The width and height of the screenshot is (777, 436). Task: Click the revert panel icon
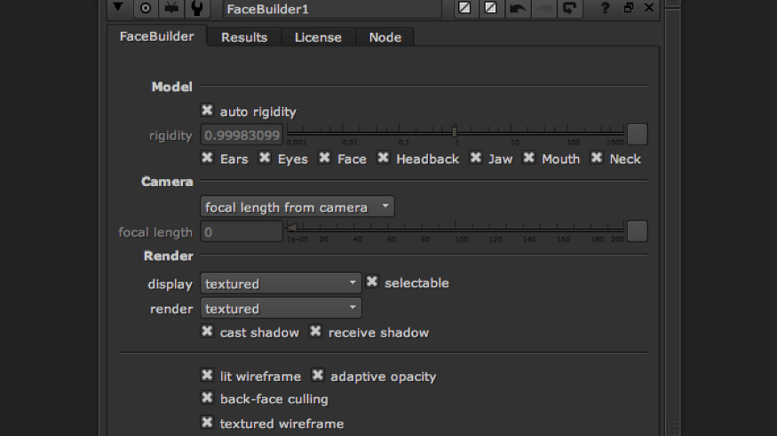pos(569,8)
